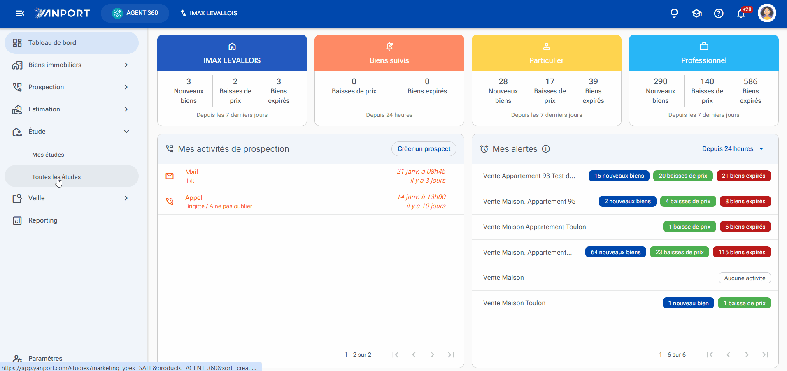Click 586 Biens expirés in Professionnel card
Viewport: 787px width, 371px height.
(750, 91)
